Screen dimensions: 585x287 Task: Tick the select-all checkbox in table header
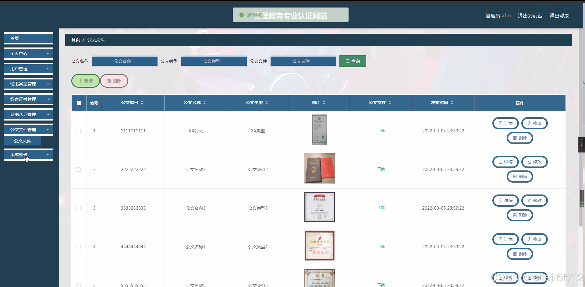click(79, 103)
